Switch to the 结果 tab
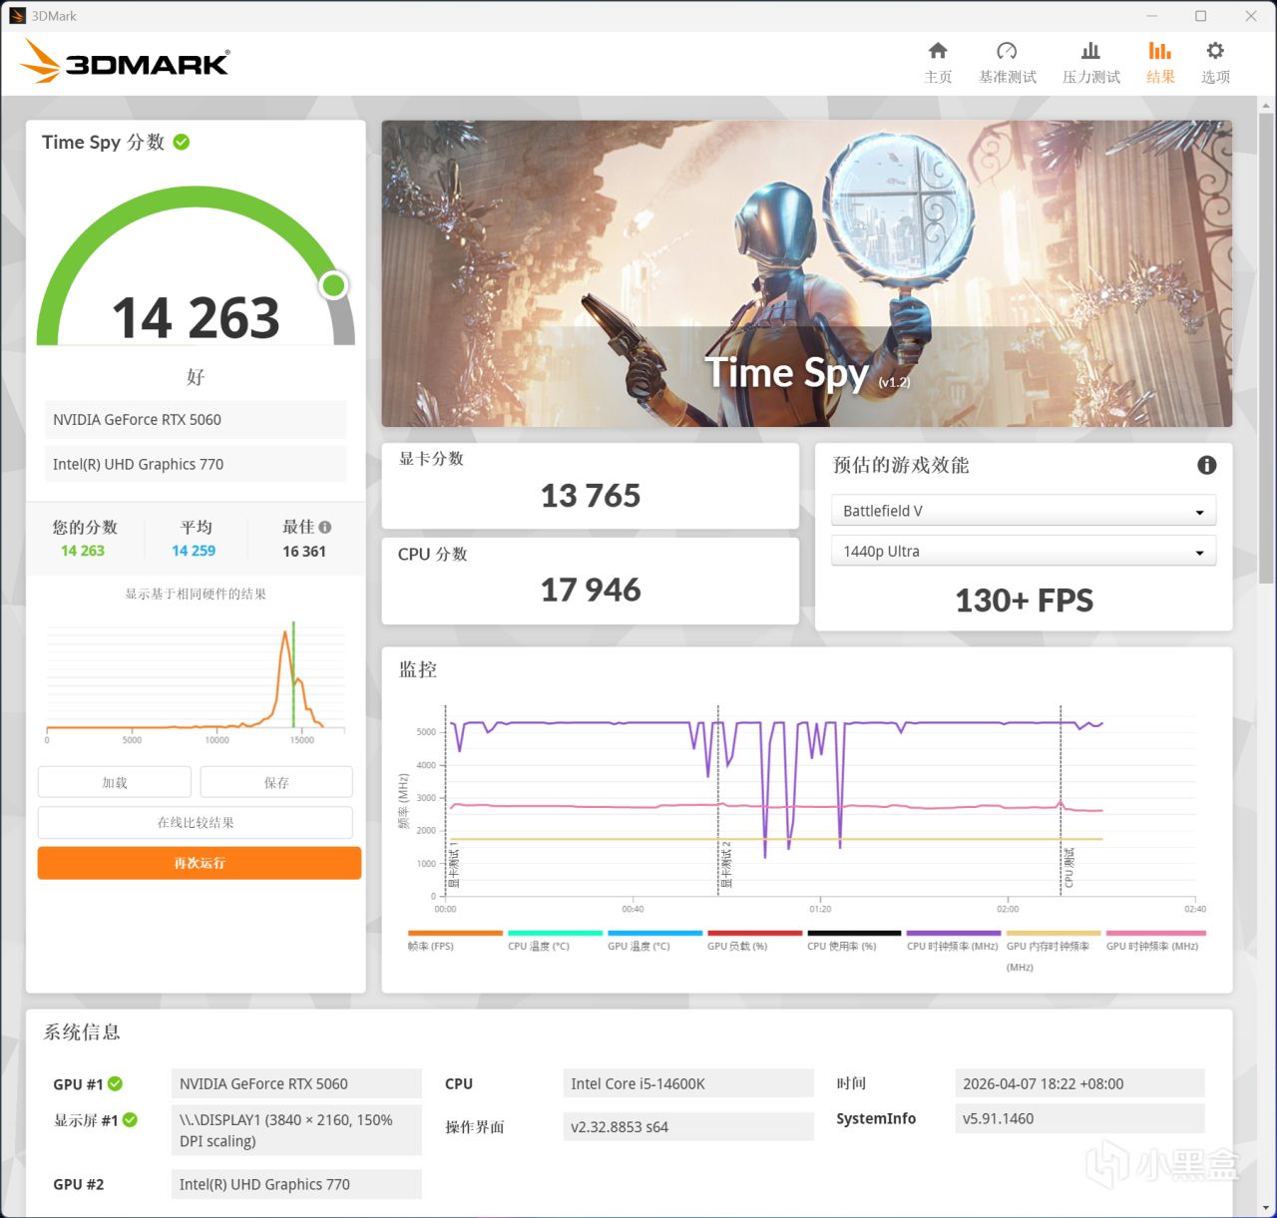The width and height of the screenshot is (1277, 1218). 1159,62
